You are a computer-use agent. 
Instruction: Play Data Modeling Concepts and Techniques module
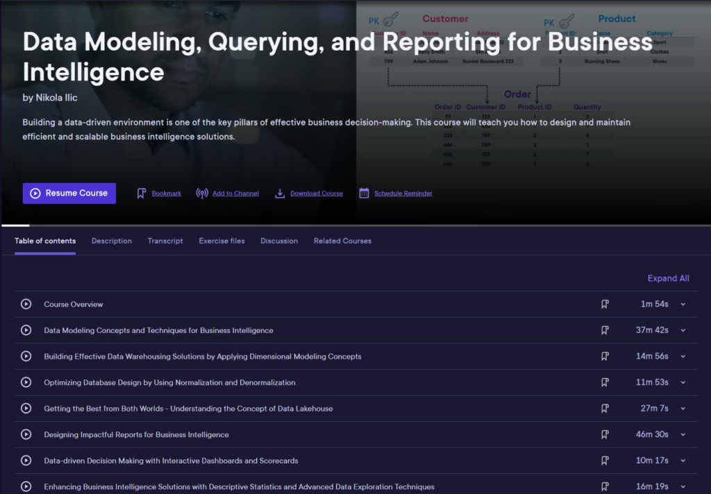[x=26, y=330]
